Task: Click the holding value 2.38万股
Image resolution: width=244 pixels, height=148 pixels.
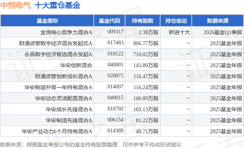Action: coord(149,32)
